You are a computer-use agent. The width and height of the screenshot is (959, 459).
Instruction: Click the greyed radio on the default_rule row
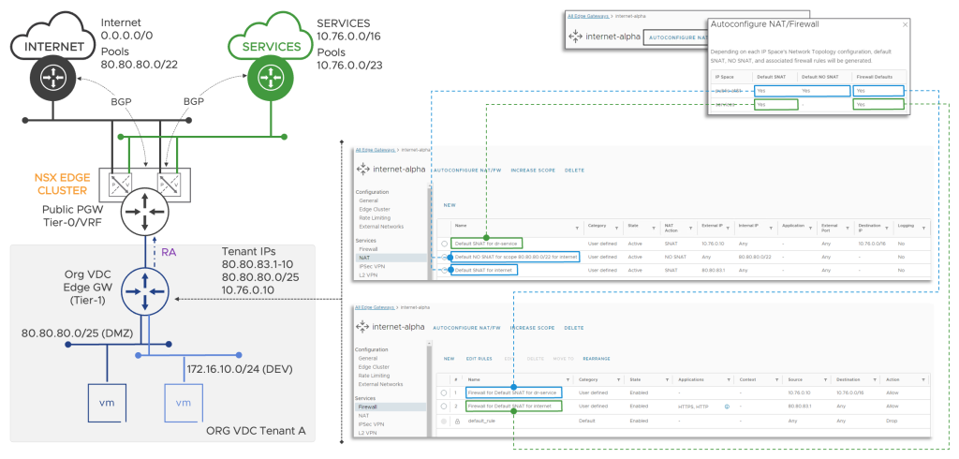point(443,422)
